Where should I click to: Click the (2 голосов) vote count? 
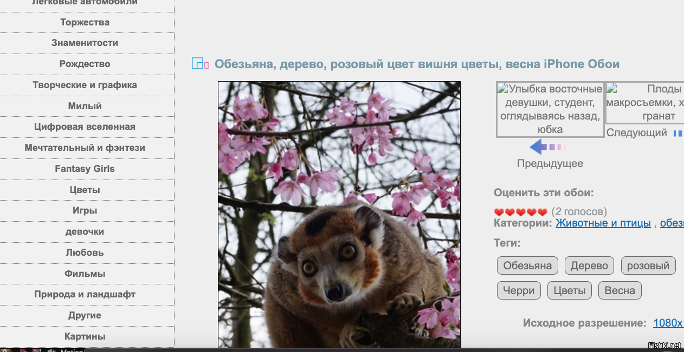579,212
